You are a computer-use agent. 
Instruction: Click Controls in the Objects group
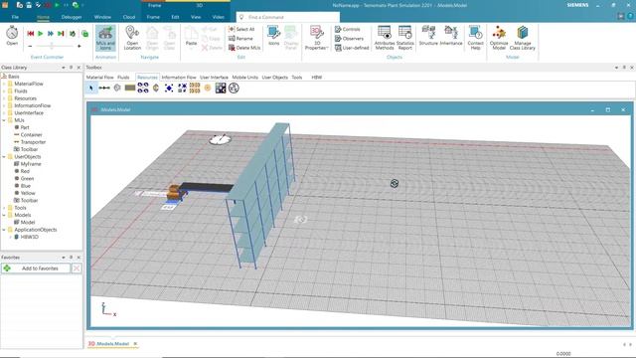[x=348, y=29]
